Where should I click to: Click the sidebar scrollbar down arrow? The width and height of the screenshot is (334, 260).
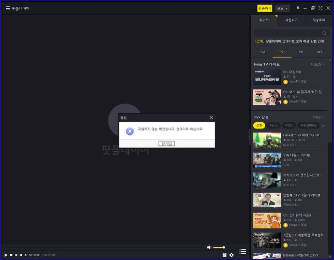tap(330, 257)
